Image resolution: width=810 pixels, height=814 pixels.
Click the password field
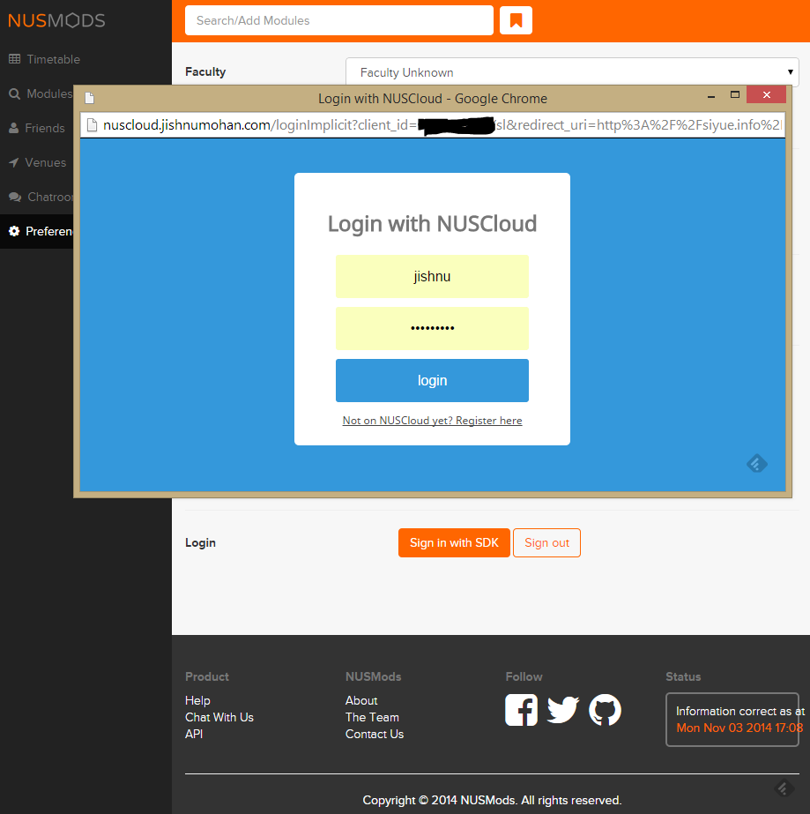432,328
